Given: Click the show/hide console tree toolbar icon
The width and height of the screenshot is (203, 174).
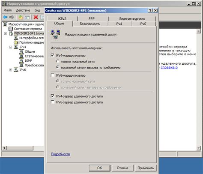Looking at the screenshot, I should tap(27, 17).
